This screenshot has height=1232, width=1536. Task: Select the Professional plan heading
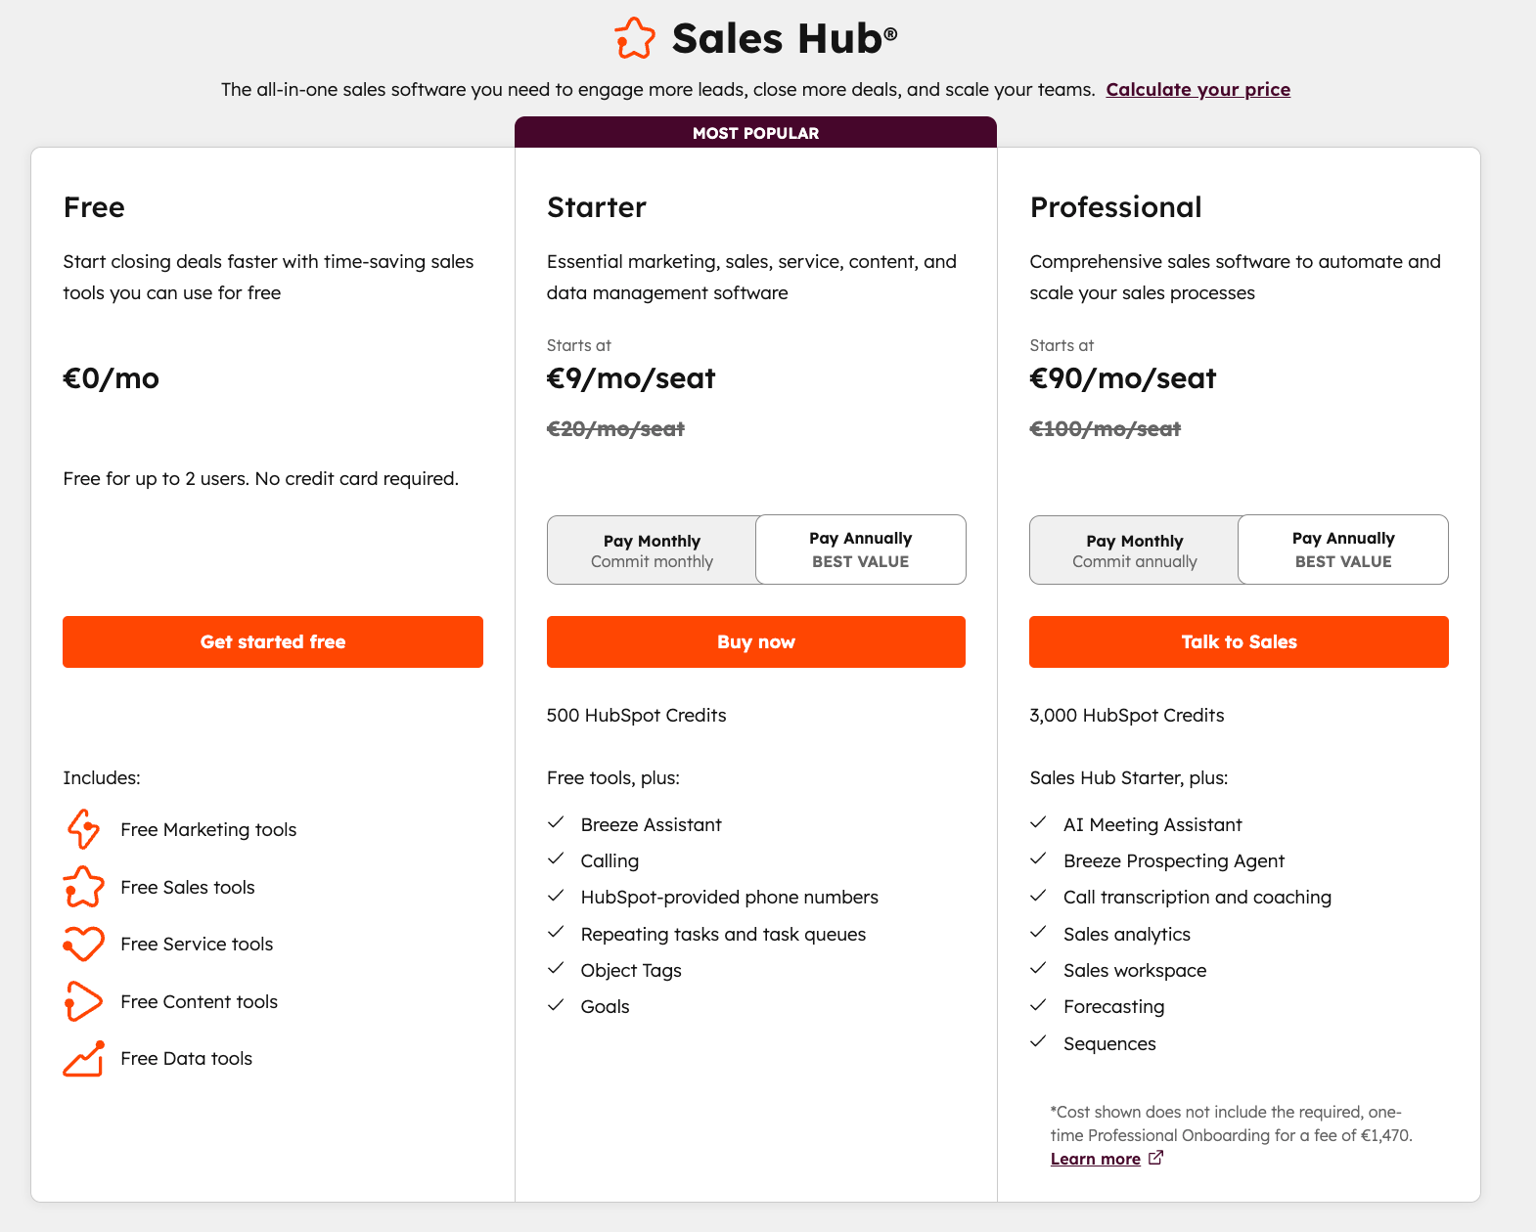tap(1115, 207)
